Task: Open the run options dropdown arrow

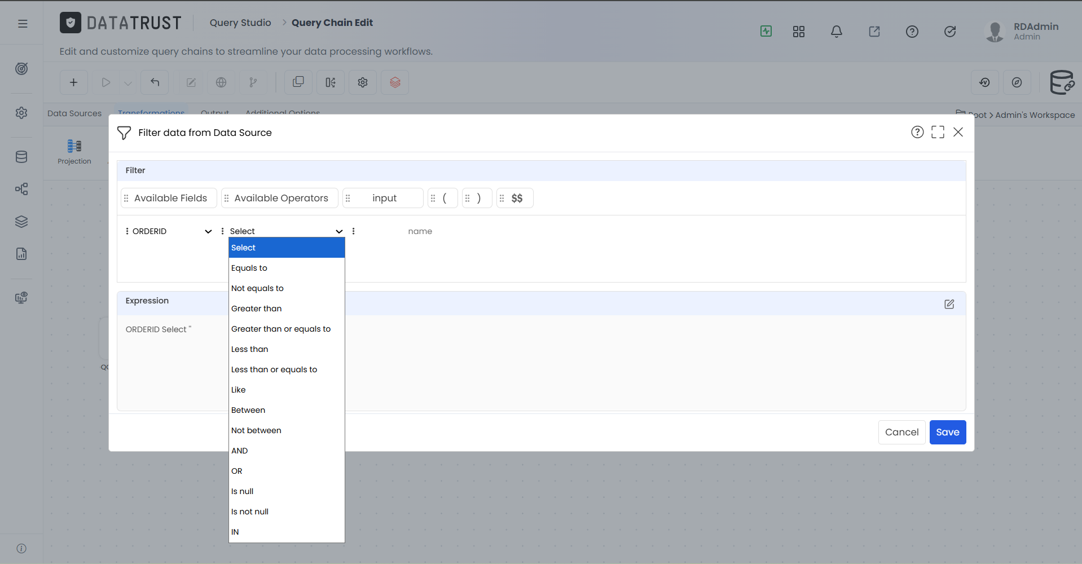Action: point(128,83)
